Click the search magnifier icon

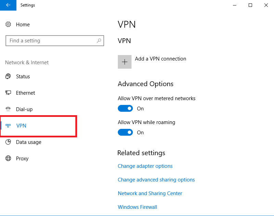[99, 41]
